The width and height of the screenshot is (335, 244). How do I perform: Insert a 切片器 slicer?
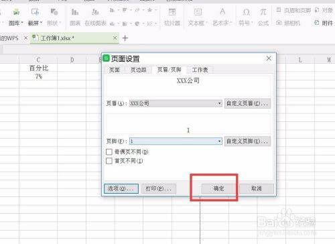coord(172,17)
